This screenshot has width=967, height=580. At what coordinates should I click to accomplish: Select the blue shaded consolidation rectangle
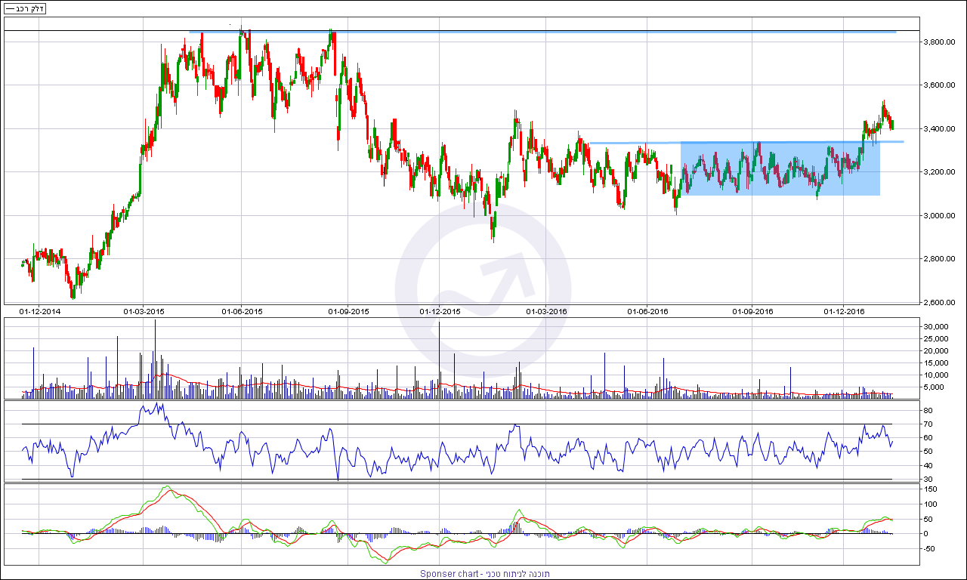(x=780, y=169)
